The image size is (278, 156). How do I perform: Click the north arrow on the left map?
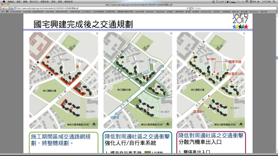(x=94, y=124)
